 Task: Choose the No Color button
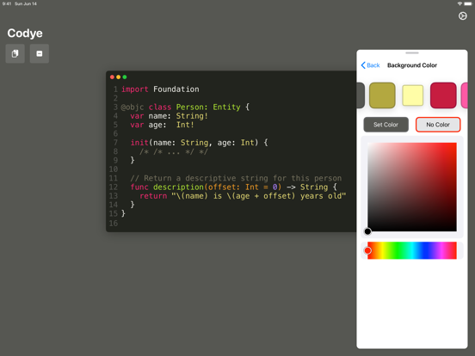click(x=438, y=125)
